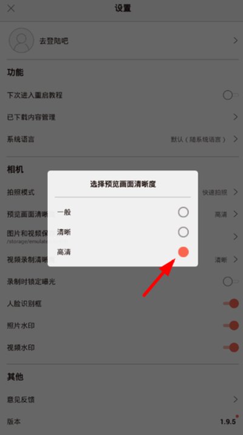Open 预览画面清晰度 value 高清 chevron

coord(235,214)
